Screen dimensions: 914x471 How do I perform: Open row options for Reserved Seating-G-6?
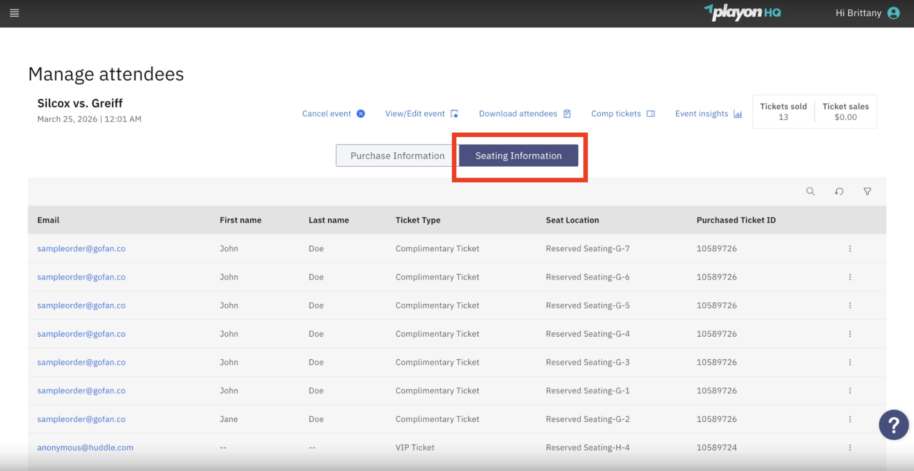pos(850,277)
